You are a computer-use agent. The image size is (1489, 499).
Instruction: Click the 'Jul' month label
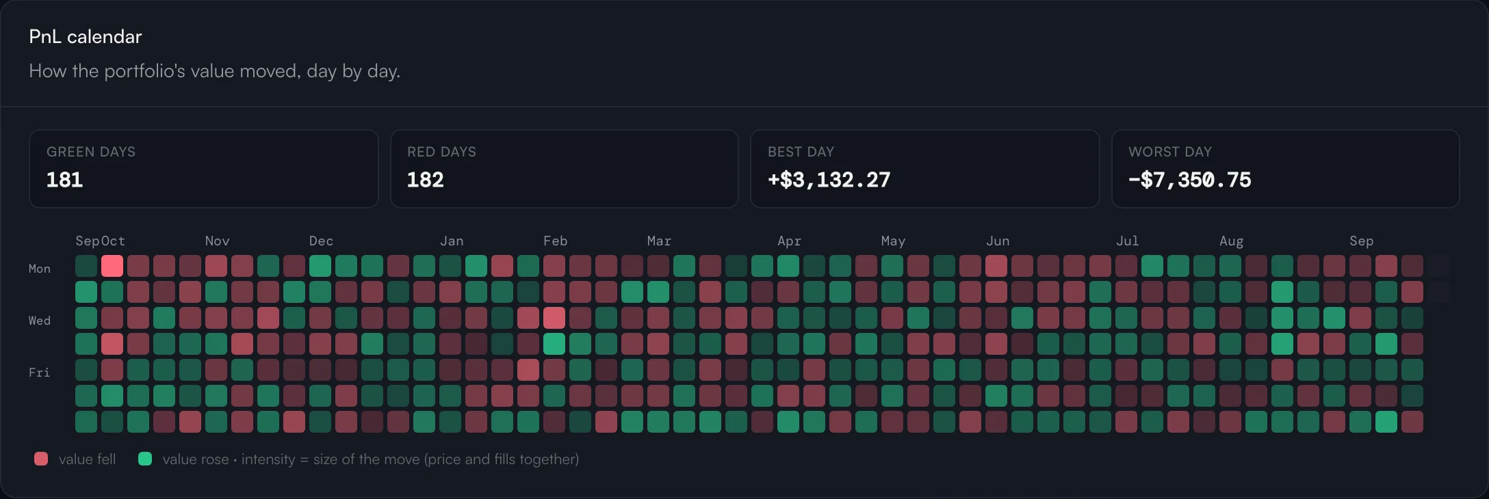click(x=1128, y=241)
